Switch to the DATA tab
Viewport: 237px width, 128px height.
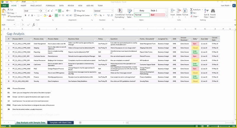pyautogui.click(x=61, y=6)
